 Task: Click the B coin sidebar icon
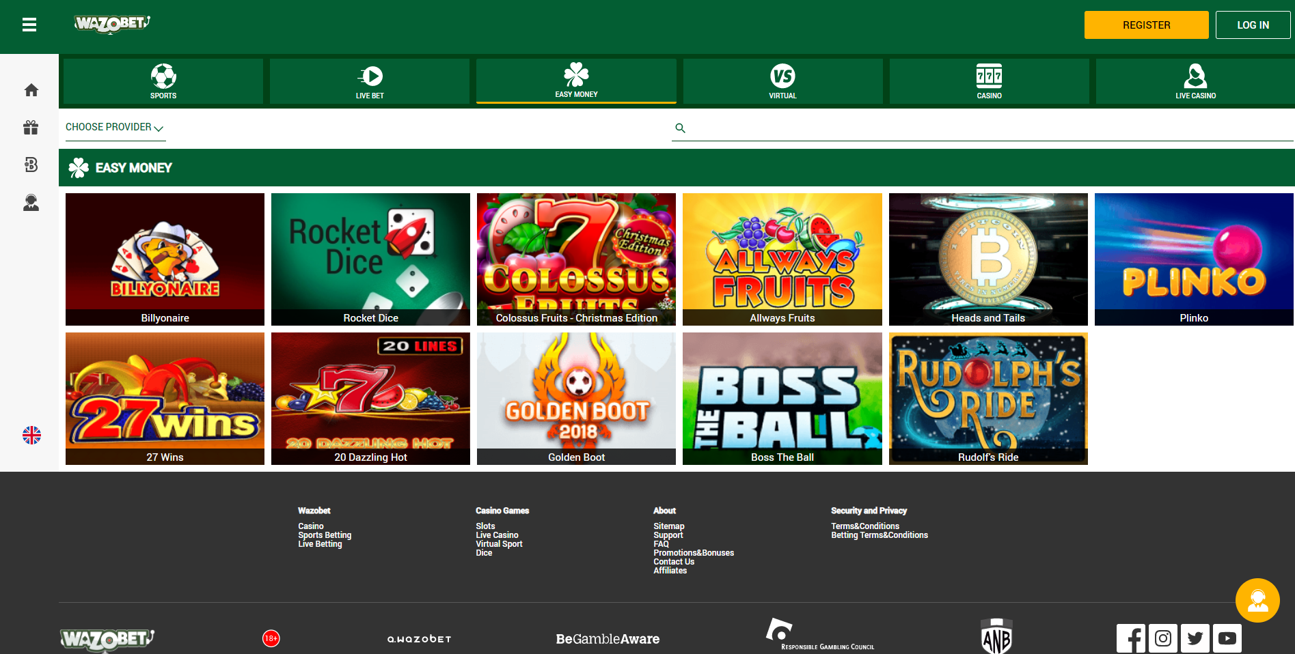tap(31, 165)
